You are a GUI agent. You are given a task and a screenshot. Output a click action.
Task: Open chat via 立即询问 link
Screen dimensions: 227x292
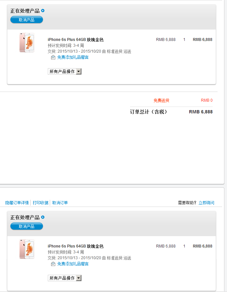point(206,203)
